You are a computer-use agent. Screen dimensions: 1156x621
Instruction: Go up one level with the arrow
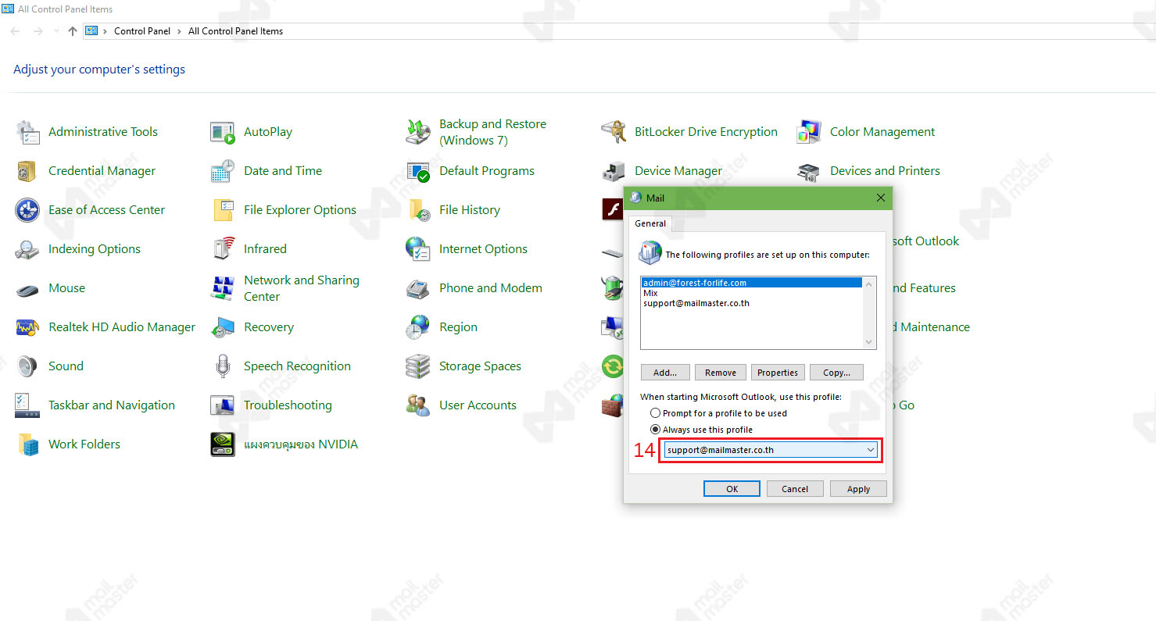pyautogui.click(x=73, y=31)
